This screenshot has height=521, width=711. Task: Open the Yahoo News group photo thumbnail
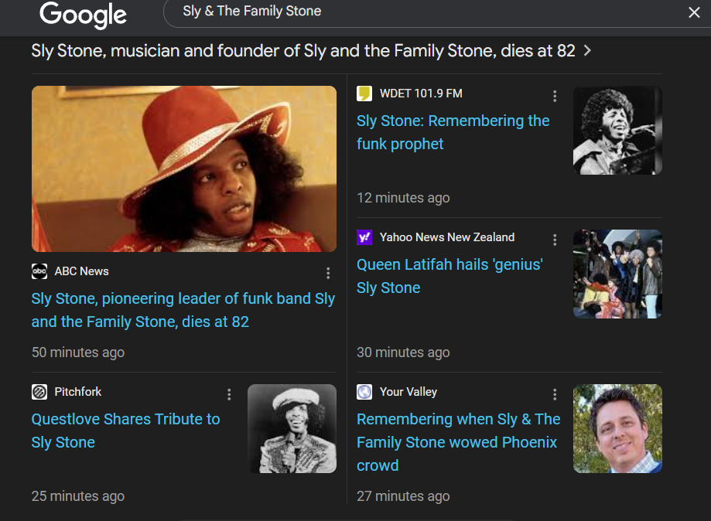click(x=617, y=274)
